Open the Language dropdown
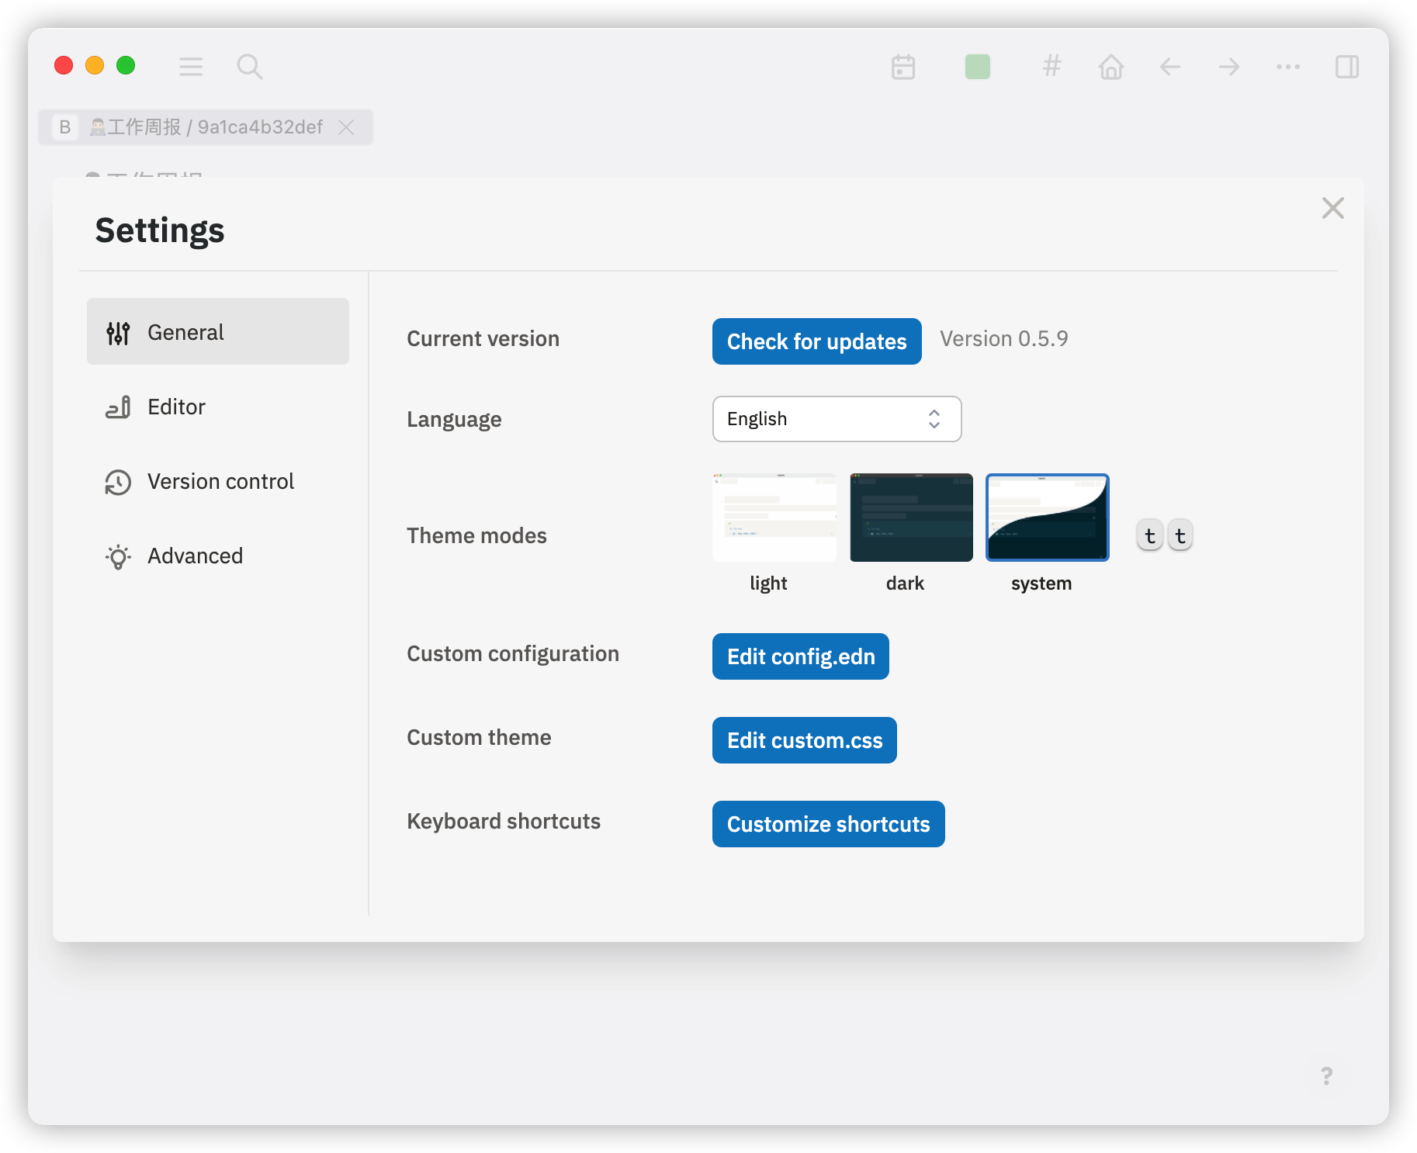1417x1153 pixels. tap(837, 419)
